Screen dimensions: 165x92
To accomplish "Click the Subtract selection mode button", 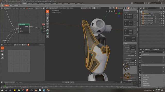I will 16,6.
